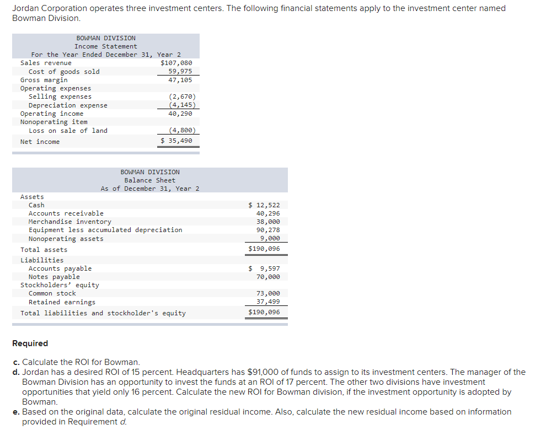The height and width of the screenshot is (430, 546).
Task: Select the Total assets amount $190,096
Action: click(264, 249)
